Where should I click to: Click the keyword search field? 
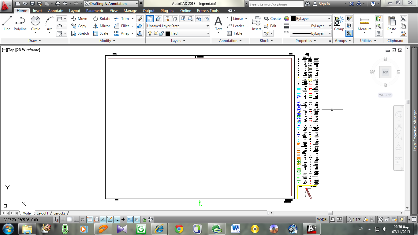click(x=276, y=4)
